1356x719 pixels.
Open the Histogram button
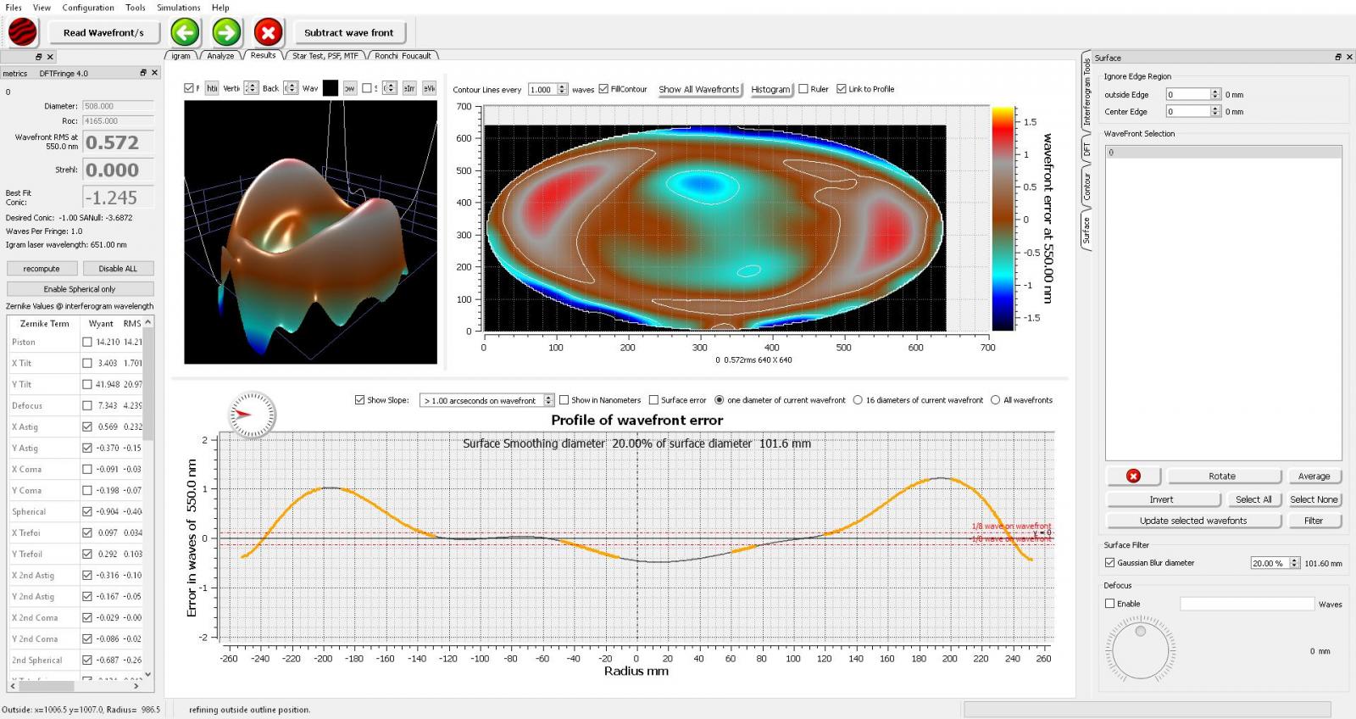click(x=770, y=89)
